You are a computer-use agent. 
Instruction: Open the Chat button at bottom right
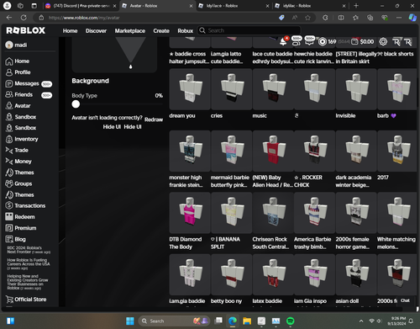coord(405,300)
